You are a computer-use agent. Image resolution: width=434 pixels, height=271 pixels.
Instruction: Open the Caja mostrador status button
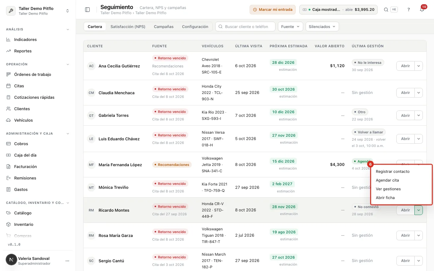pyautogui.click(x=338, y=10)
